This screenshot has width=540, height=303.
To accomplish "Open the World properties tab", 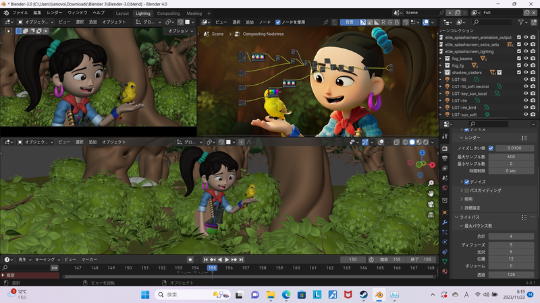I will (445, 188).
